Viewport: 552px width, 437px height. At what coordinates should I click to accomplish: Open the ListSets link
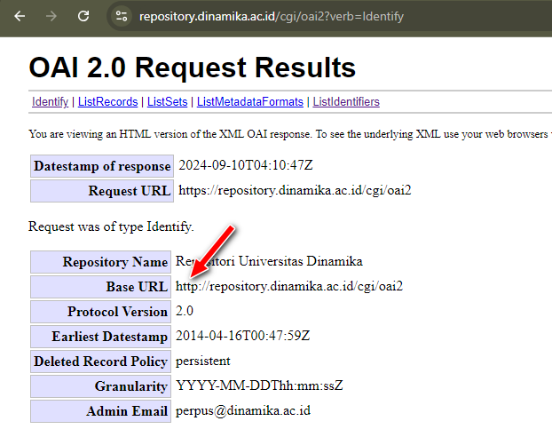[x=167, y=101]
